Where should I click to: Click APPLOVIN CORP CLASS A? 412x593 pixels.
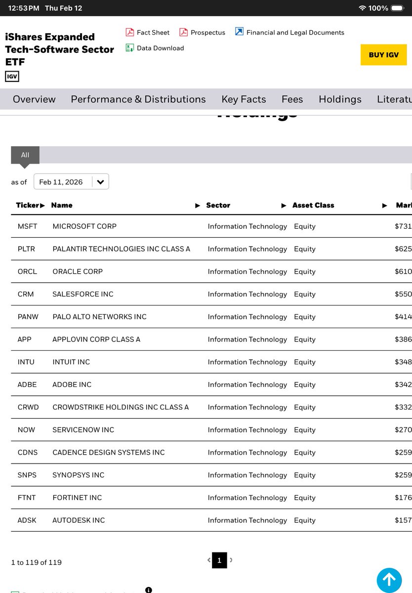(96, 339)
